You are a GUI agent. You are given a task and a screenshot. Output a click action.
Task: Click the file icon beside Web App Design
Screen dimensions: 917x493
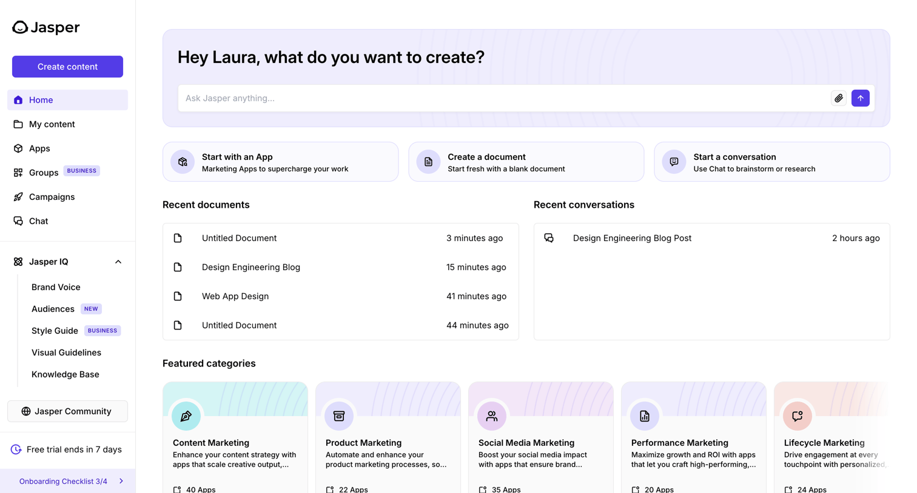click(178, 296)
